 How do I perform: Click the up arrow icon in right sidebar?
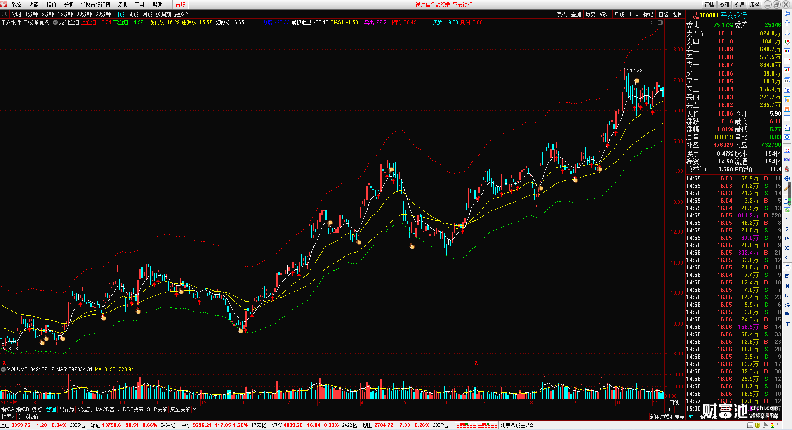click(x=787, y=23)
